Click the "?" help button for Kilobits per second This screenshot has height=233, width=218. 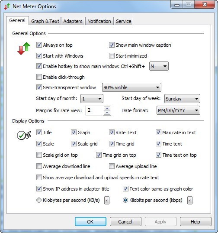[x=189, y=201]
